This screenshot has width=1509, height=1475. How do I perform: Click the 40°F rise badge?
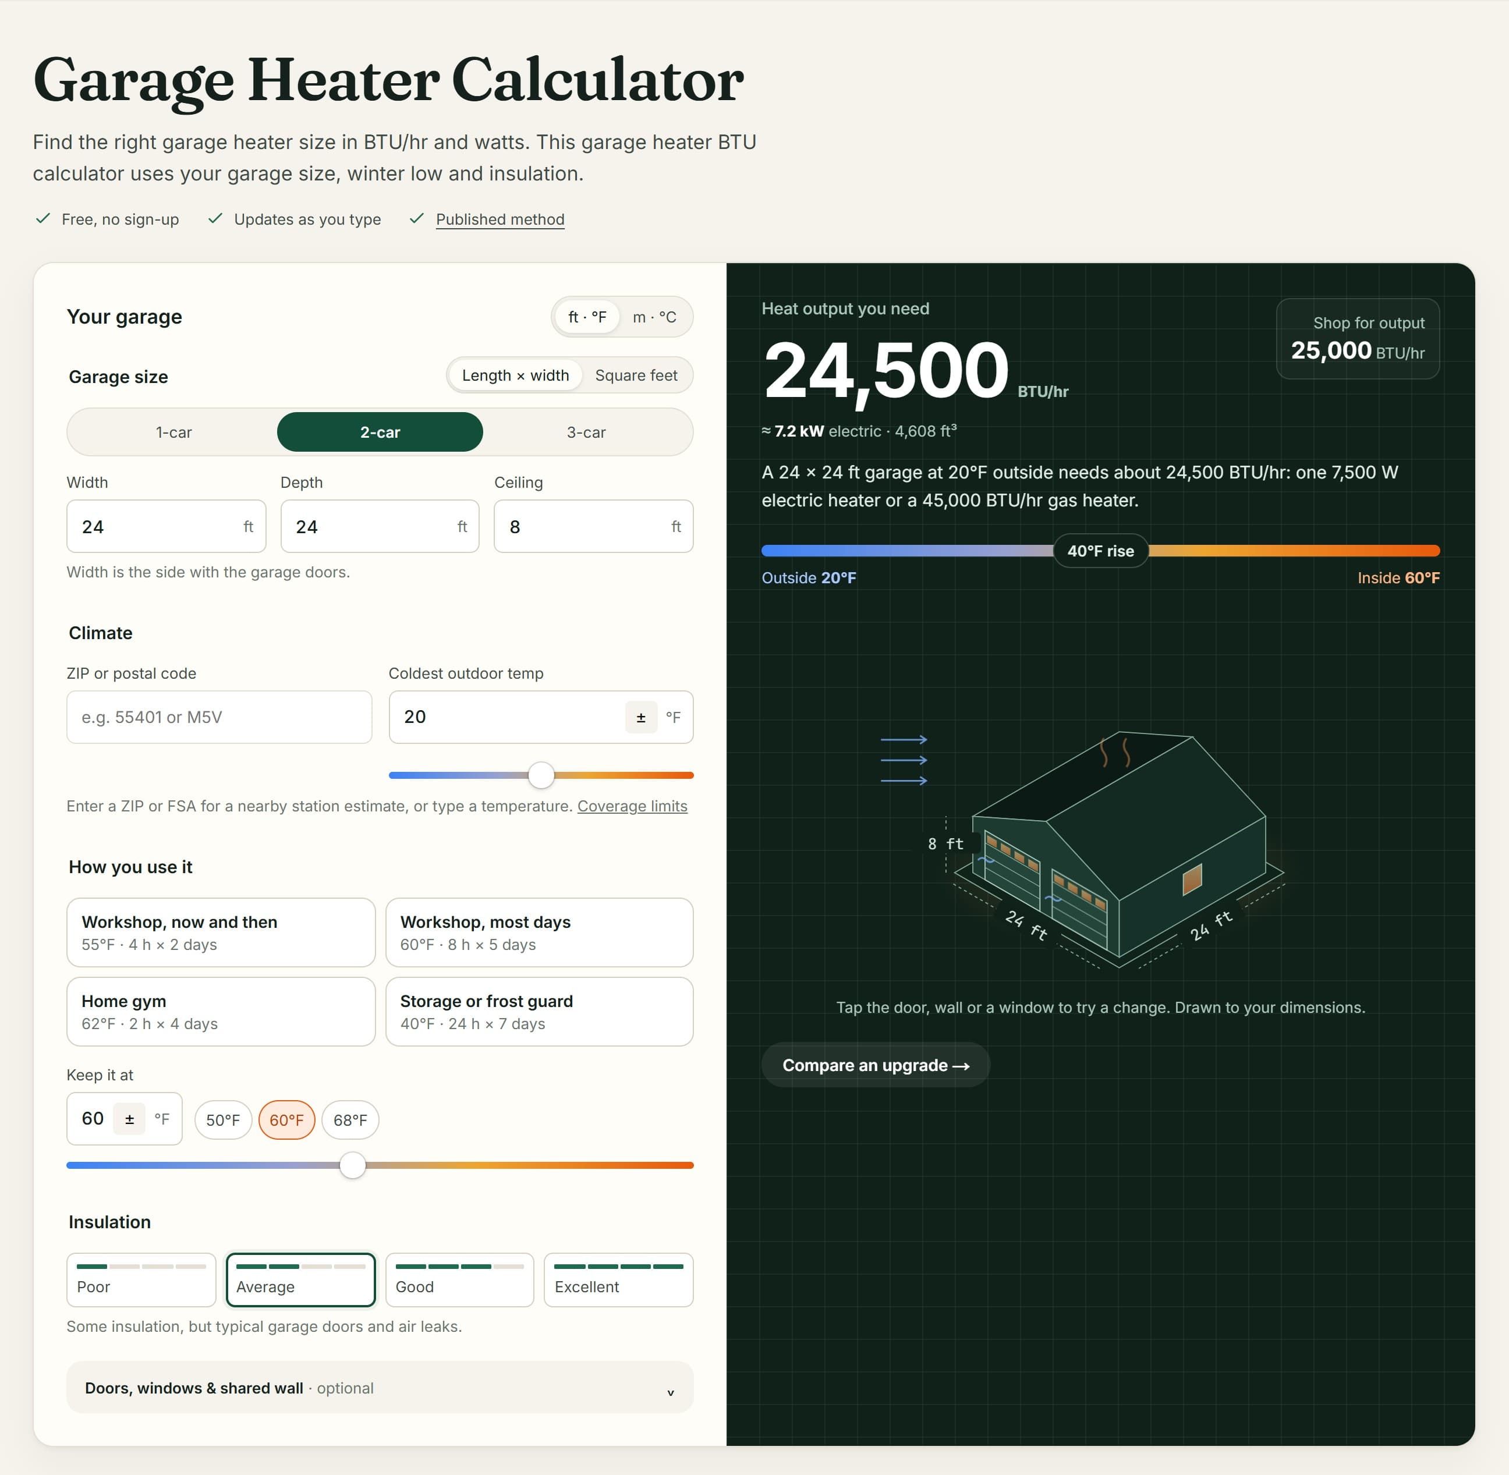1101,551
